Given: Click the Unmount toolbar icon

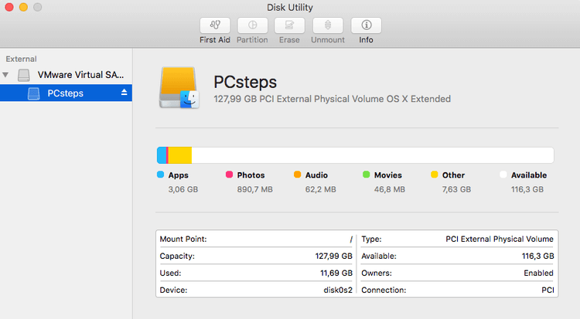Looking at the screenshot, I should click(327, 25).
